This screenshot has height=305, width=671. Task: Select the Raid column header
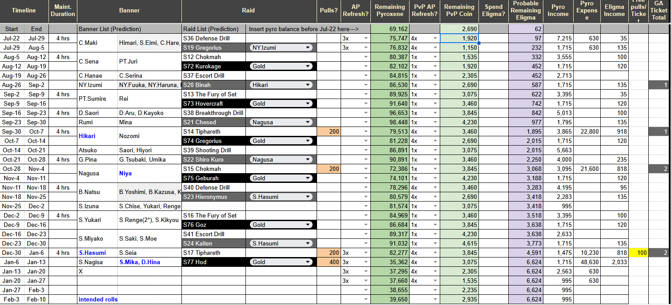(249, 11)
